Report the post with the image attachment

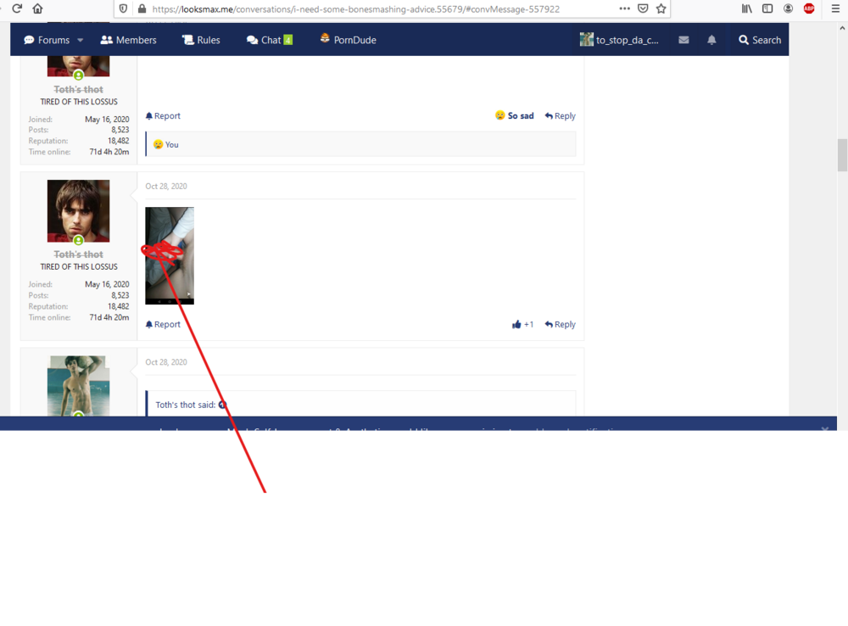[x=163, y=325]
